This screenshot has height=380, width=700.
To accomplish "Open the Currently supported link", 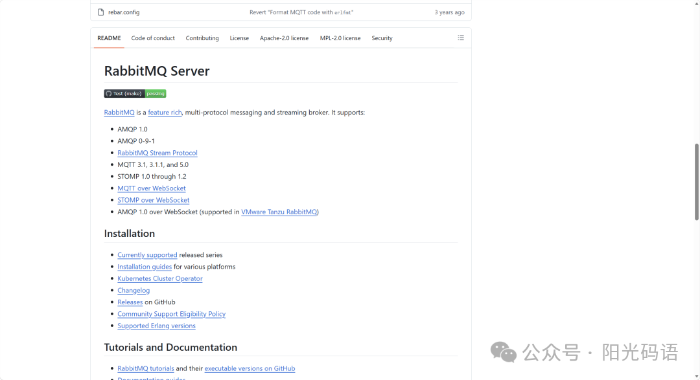I will coord(147,254).
